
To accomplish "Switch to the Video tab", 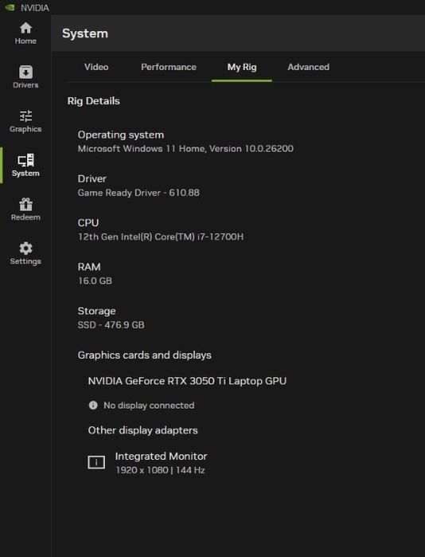I will 96,67.
